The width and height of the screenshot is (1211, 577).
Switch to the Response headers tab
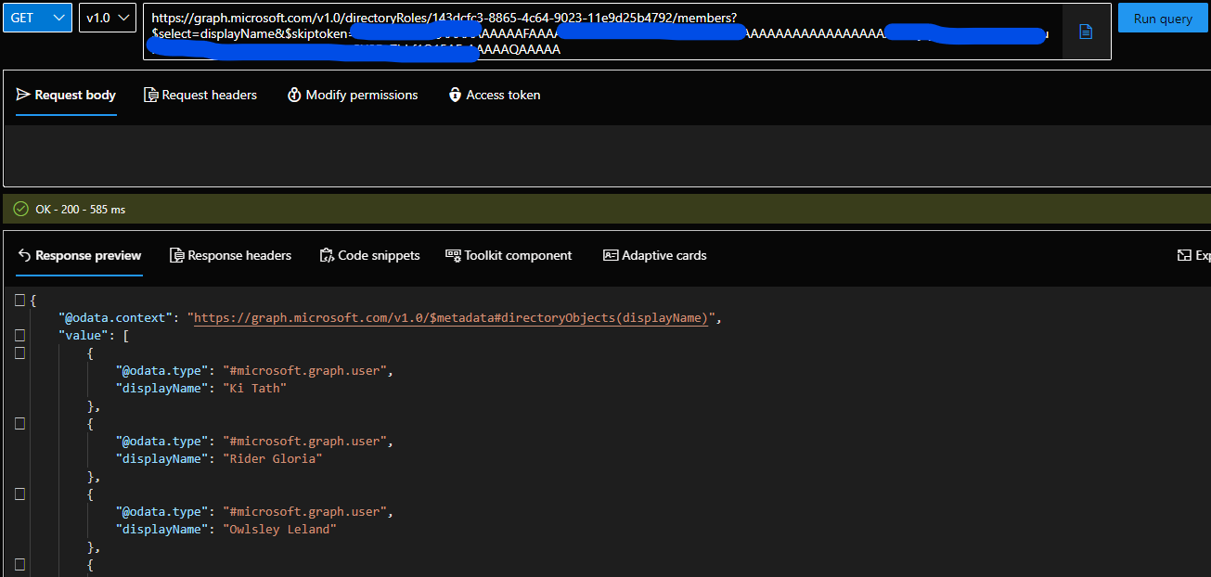coord(230,255)
